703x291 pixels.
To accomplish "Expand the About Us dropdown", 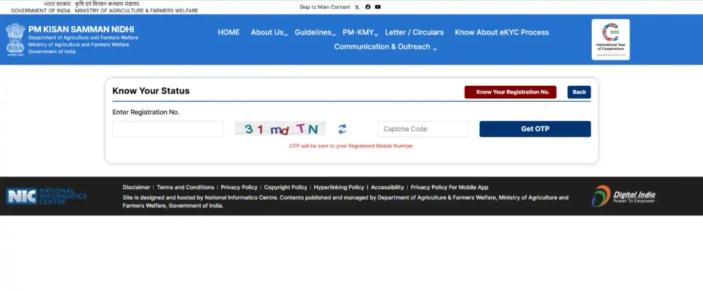I will point(269,32).
